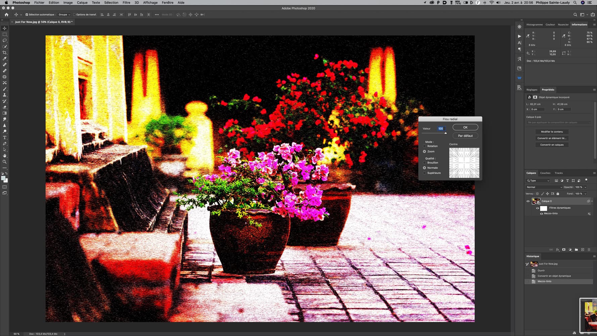Open the Filtre menu
The image size is (597, 336).
coord(126,3)
